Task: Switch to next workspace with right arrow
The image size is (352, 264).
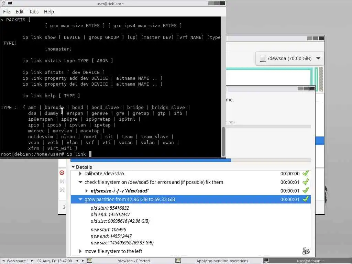Action: (x=32, y=261)
